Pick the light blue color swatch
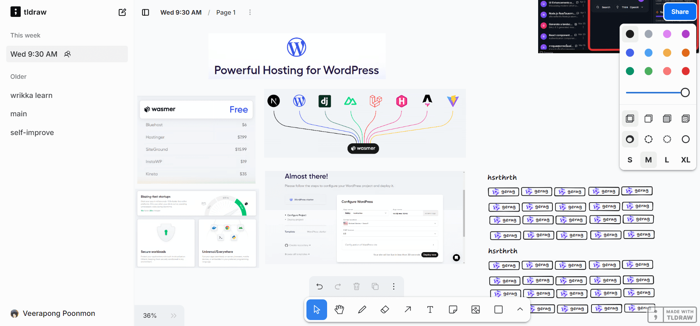This screenshot has width=700, height=326. [x=649, y=53]
